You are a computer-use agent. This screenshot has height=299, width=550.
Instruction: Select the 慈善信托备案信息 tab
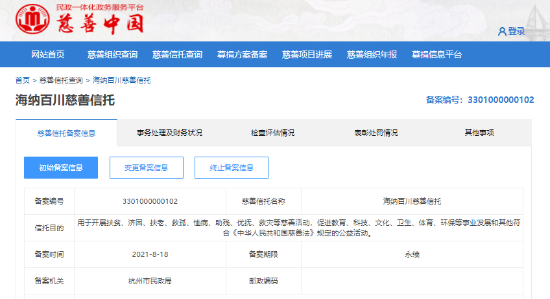click(x=66, y=133)
